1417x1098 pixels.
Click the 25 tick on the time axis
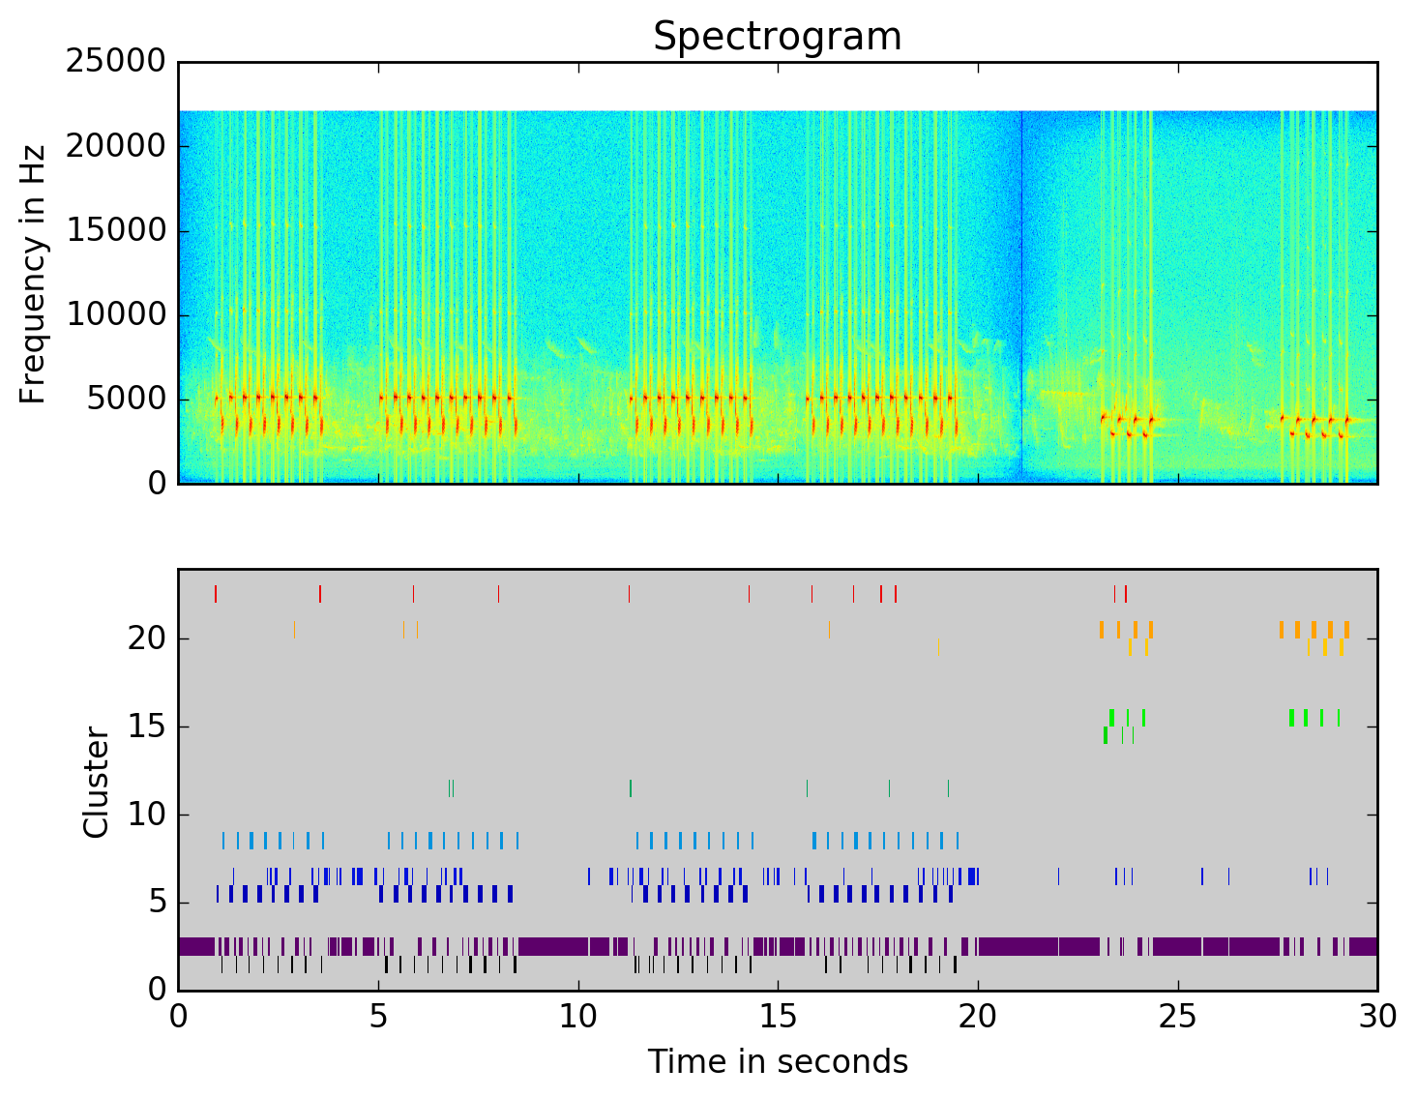(1177, 1017)
